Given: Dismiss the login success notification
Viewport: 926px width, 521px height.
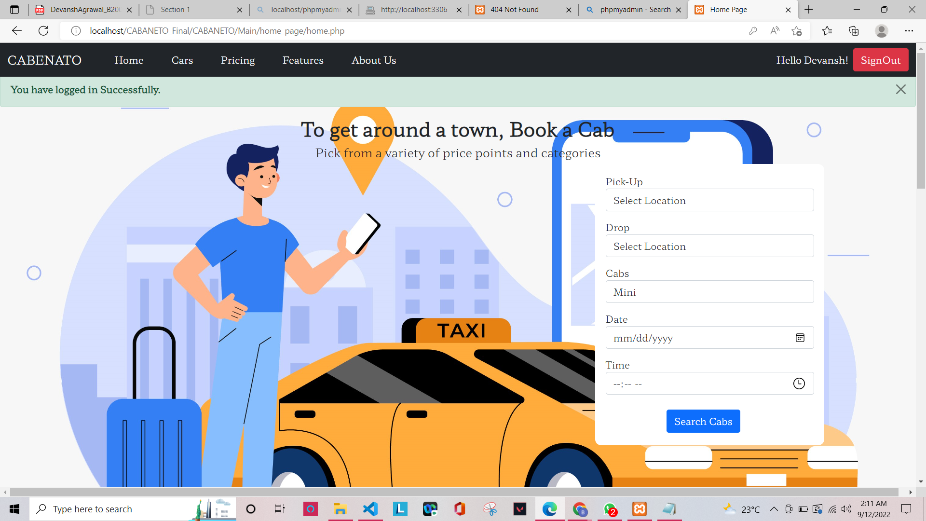Looking at the screenshot, I should point(901,89).
